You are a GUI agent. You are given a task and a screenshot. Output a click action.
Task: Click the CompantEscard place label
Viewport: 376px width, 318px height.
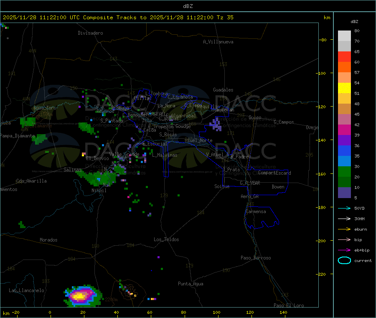point(274,173)
